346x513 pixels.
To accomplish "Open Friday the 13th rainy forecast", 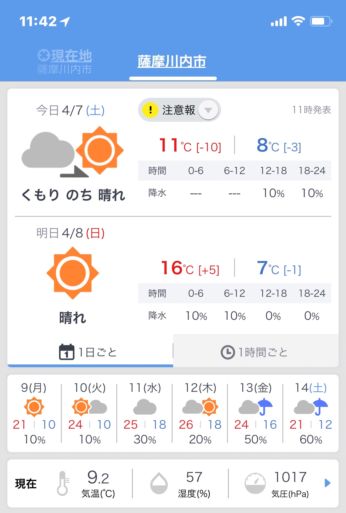I will (x=256, y=413).
